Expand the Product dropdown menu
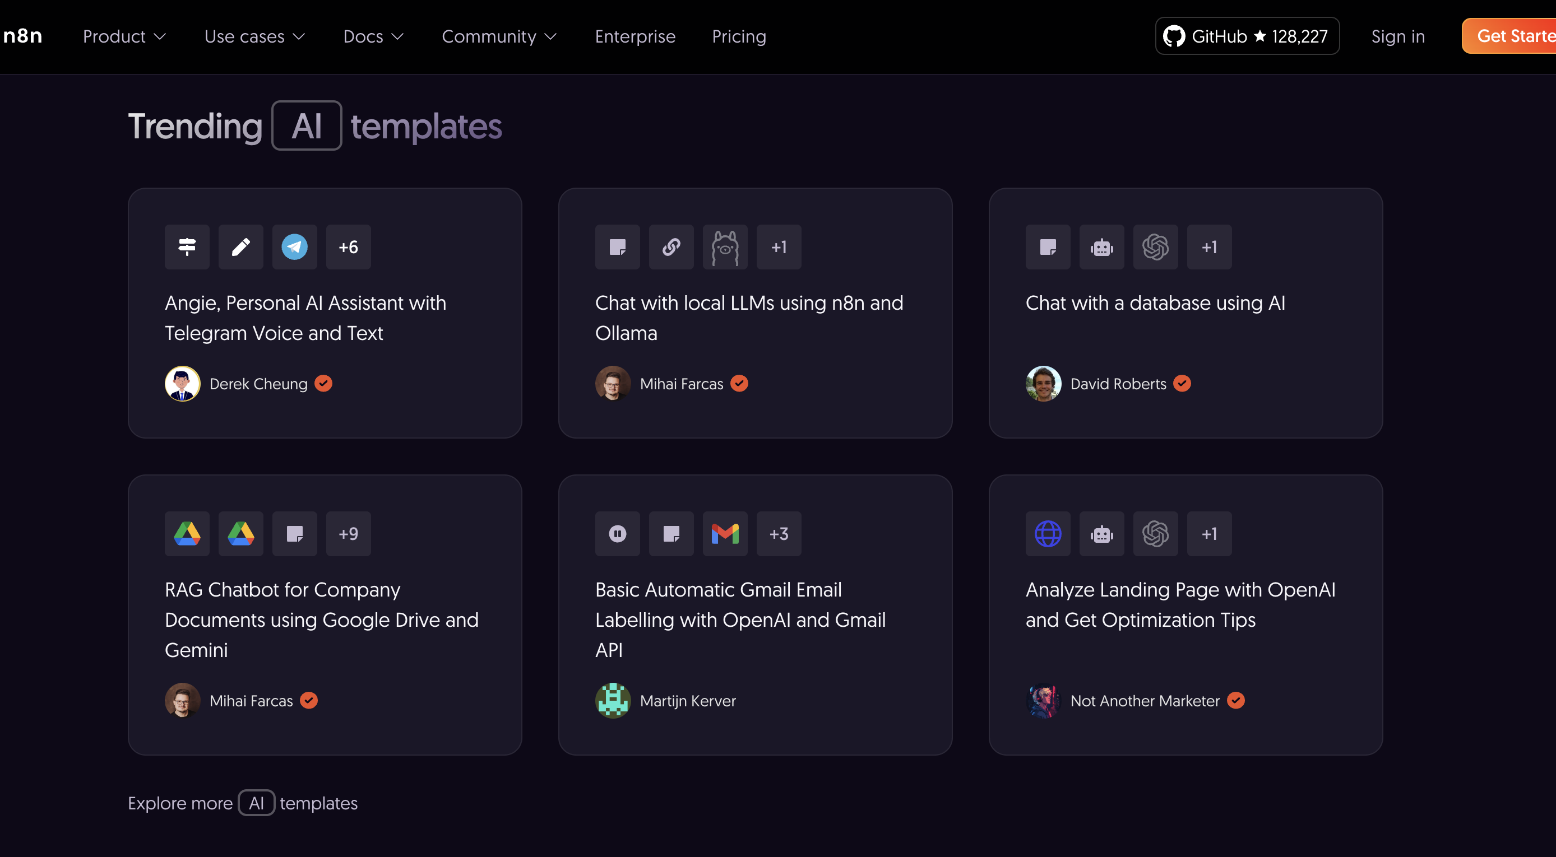Viewport: 1556px width, 857px height. (124, 36)
